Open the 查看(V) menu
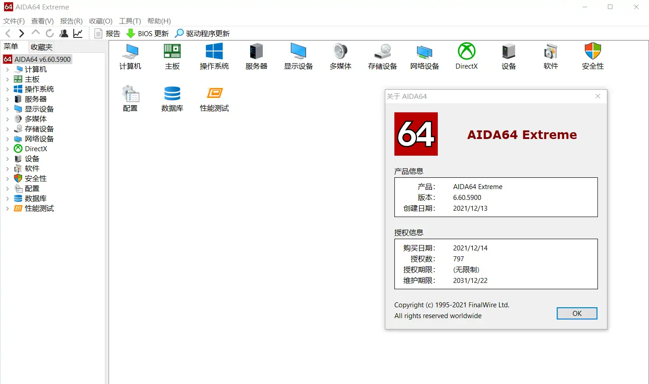 coord(43,21)
